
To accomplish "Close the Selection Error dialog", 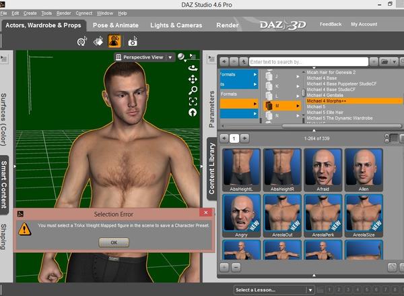I will [205, 212].
